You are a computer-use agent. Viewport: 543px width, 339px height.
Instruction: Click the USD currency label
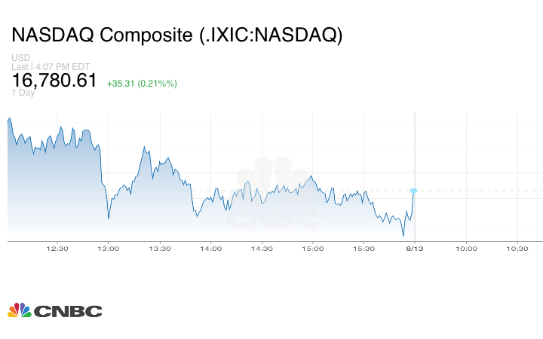pos(20,58)
